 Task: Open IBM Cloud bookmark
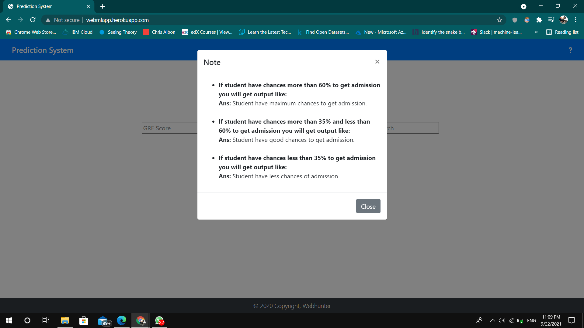coord(78,32)
